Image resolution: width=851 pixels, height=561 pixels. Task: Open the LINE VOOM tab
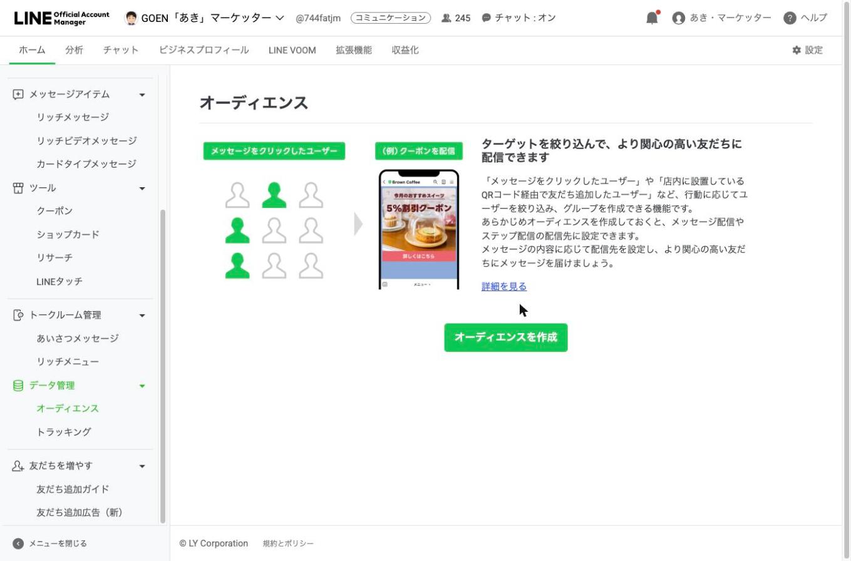pyautogui.click(x=292, y=50)
